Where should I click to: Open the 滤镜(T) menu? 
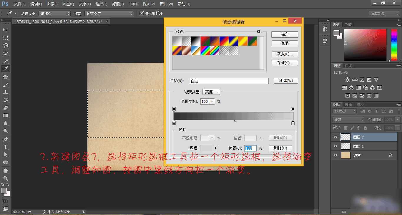118,4
